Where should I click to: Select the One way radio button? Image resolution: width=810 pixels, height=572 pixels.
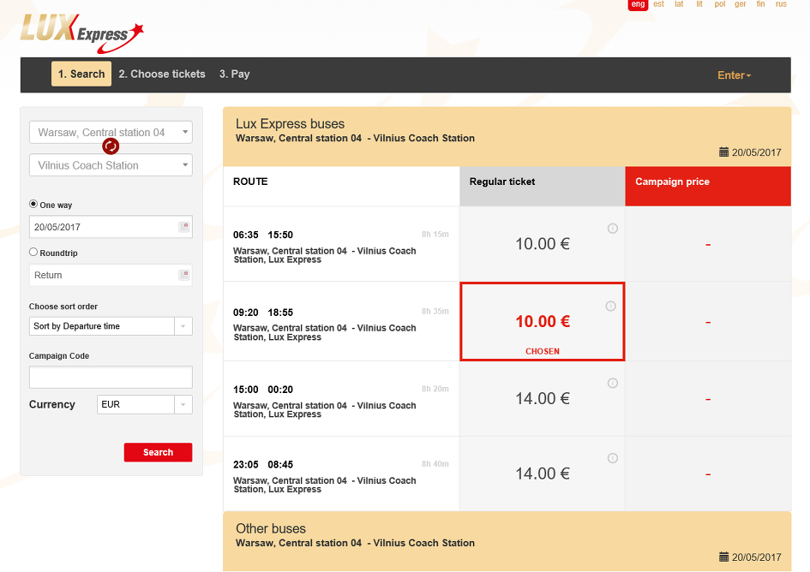(33, 204)
